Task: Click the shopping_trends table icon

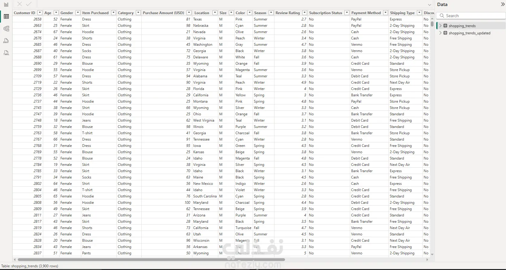Action: click(x=445, y=26)
